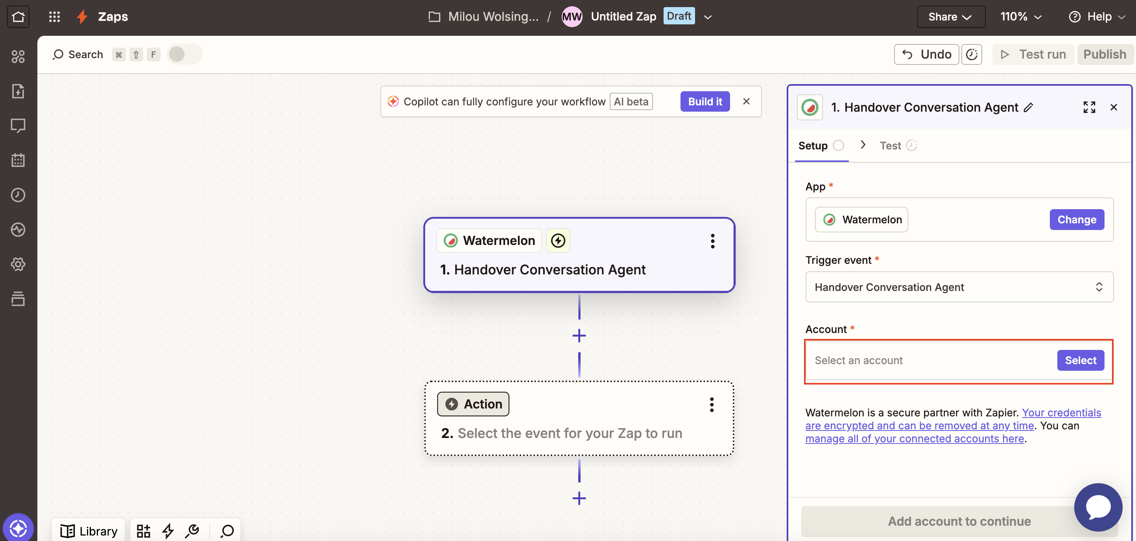Screen dimensions: 1136x541
Task: Open settings gear in left sidebar
Action: 18,264
